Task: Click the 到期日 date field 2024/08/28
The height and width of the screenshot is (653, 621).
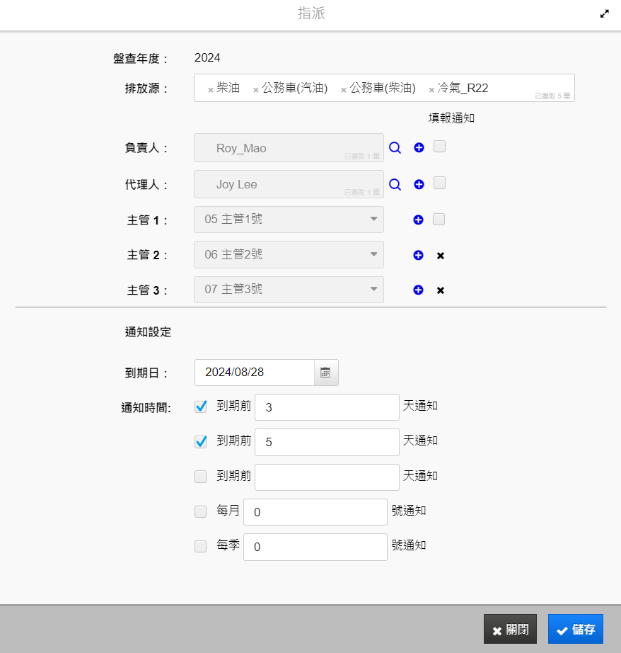Action: tap(255, 373)
